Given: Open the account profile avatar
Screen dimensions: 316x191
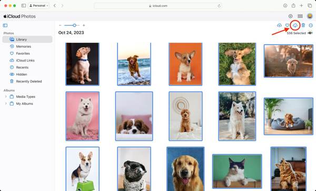Looking at the screenshot, I should 310,16.
